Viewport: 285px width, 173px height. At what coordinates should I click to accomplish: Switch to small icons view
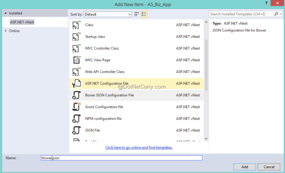(x=136, y=14)
